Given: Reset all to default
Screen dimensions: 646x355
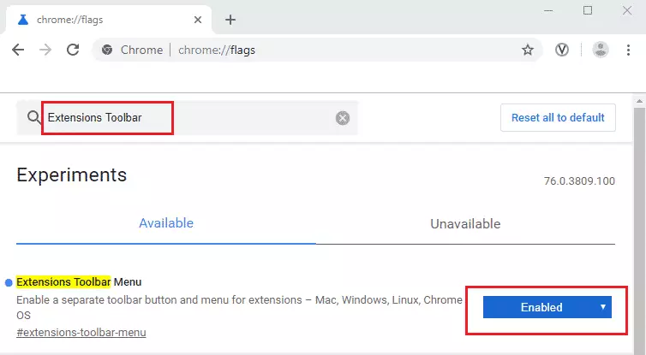Looking at the screenshot, I should 558,118.
